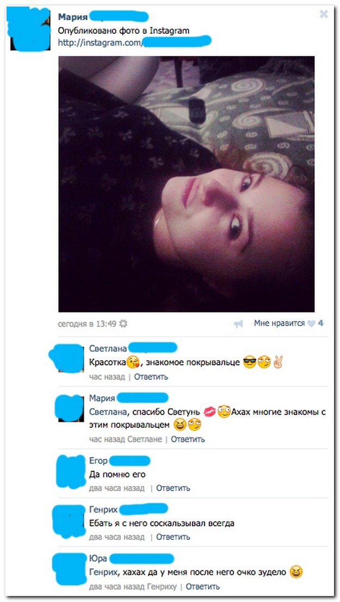Open Мария's name in the comments
The image size is (340, 602).
pyautogui.click(x=102, y=398)
